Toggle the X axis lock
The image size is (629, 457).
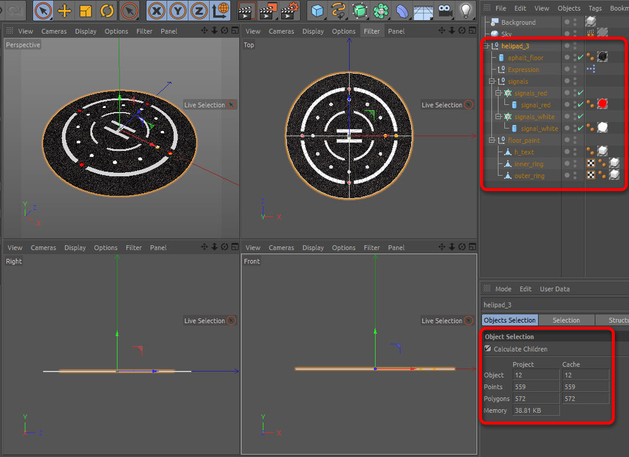(157, 11)
